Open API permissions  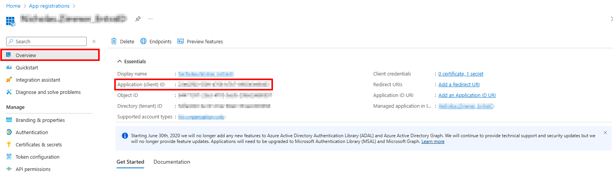(33, 169)
